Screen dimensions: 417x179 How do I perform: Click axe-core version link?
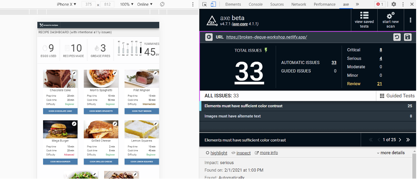pyautogui.click(x=240, y=24)
